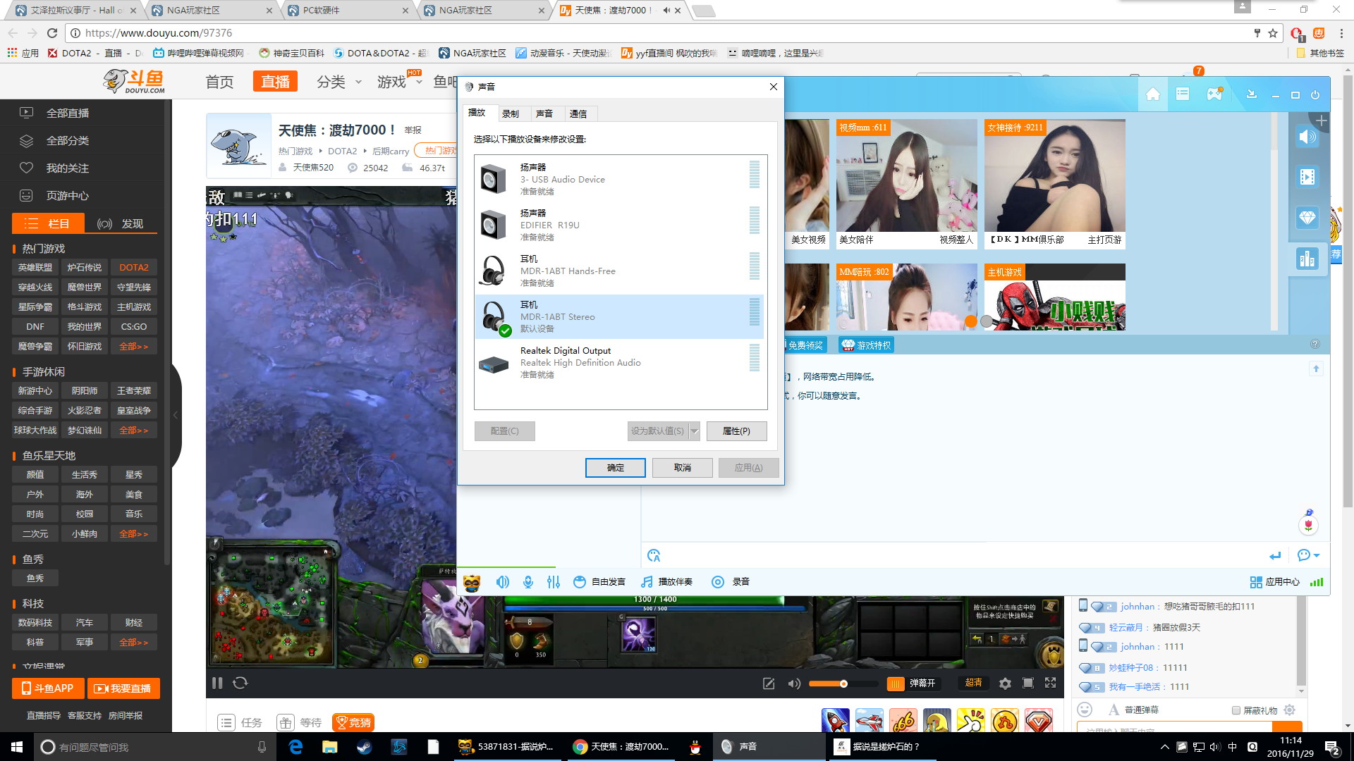Adjust the video player volume slider
The height and width of the screenshot is (761, 1354).
pos(843,683)
